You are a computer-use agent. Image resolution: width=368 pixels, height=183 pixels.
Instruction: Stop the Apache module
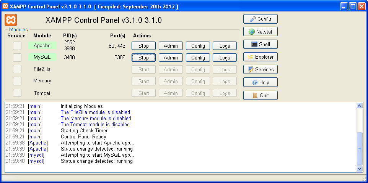point(143,46)
